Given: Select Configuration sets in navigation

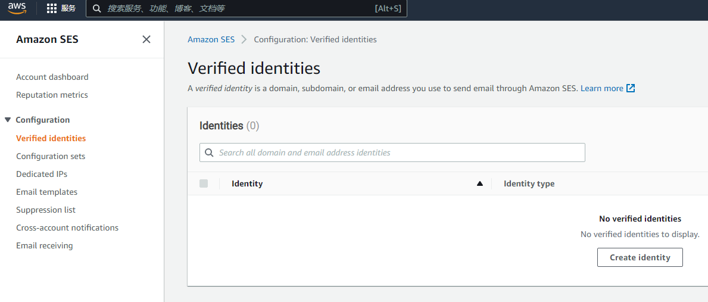Looking at the screenshot, I should pyautogui.click(x=51, y=156).
